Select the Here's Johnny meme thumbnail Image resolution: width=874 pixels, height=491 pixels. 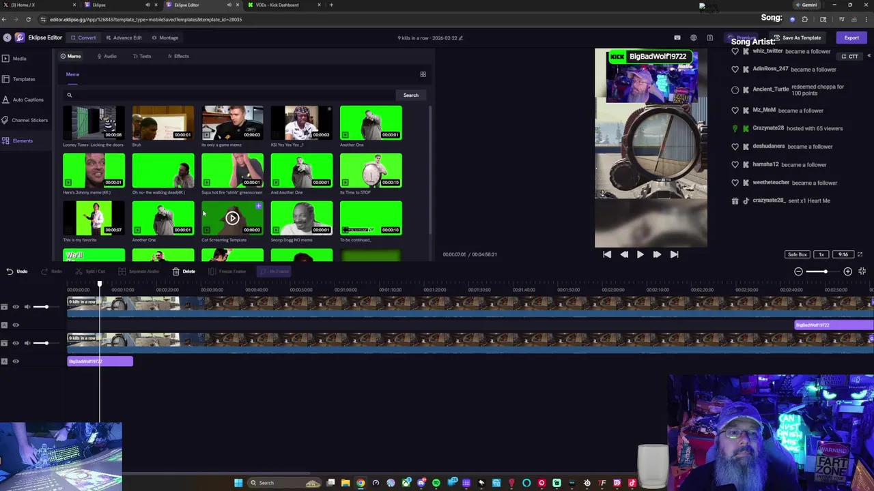point(94,170)
